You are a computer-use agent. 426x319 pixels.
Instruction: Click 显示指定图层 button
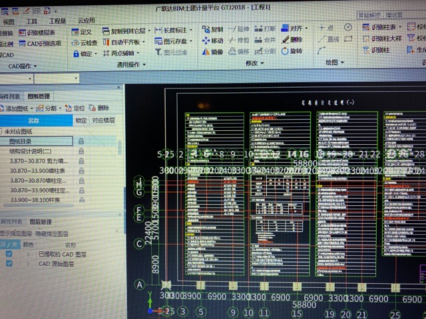point(15,233)
